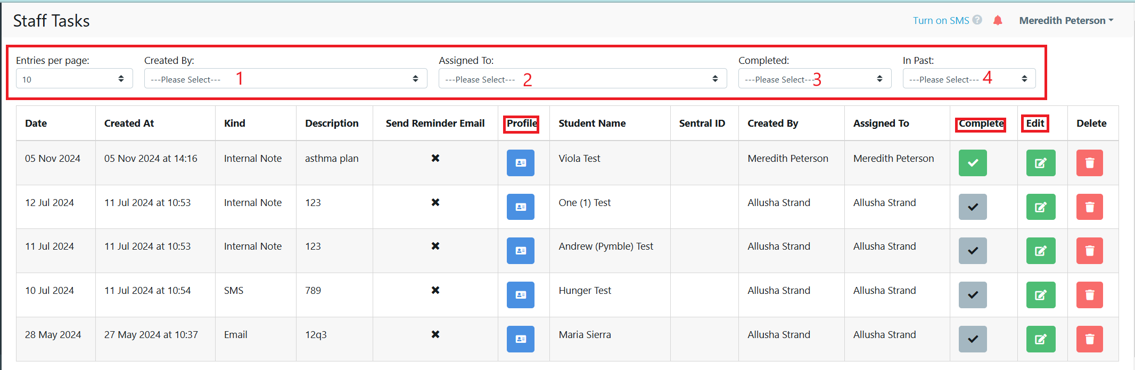Open the Assigned To filter dropdown
This screenshot has height=370, width=1135.
(x=582, y=79)
